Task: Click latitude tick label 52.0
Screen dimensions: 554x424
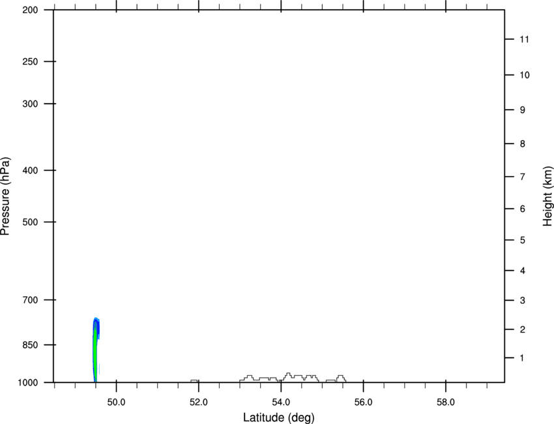Action: pos(199,402)
